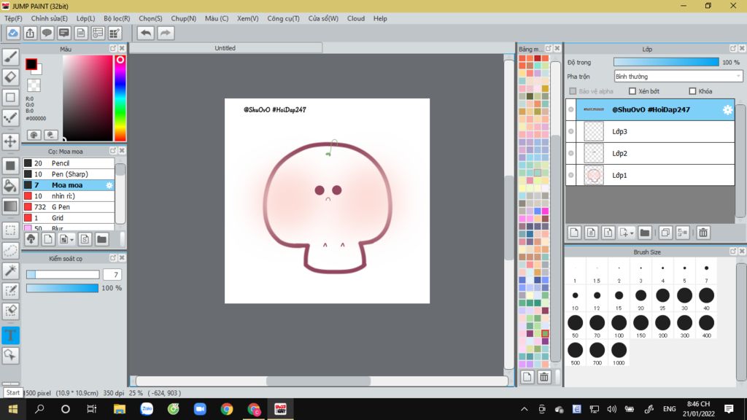The height and width of the screenshot is (420, 747).
Task: Click the Windows Start button
Action: point(13,409)
